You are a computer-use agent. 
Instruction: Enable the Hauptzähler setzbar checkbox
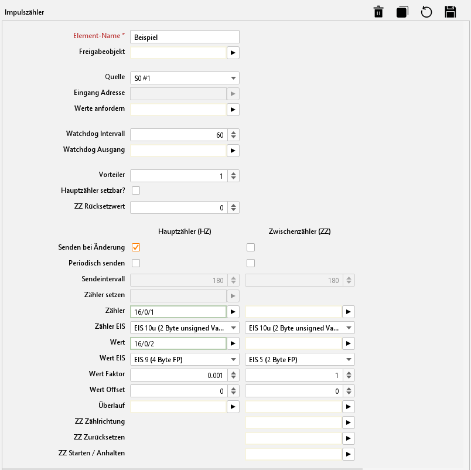point(136,190)
